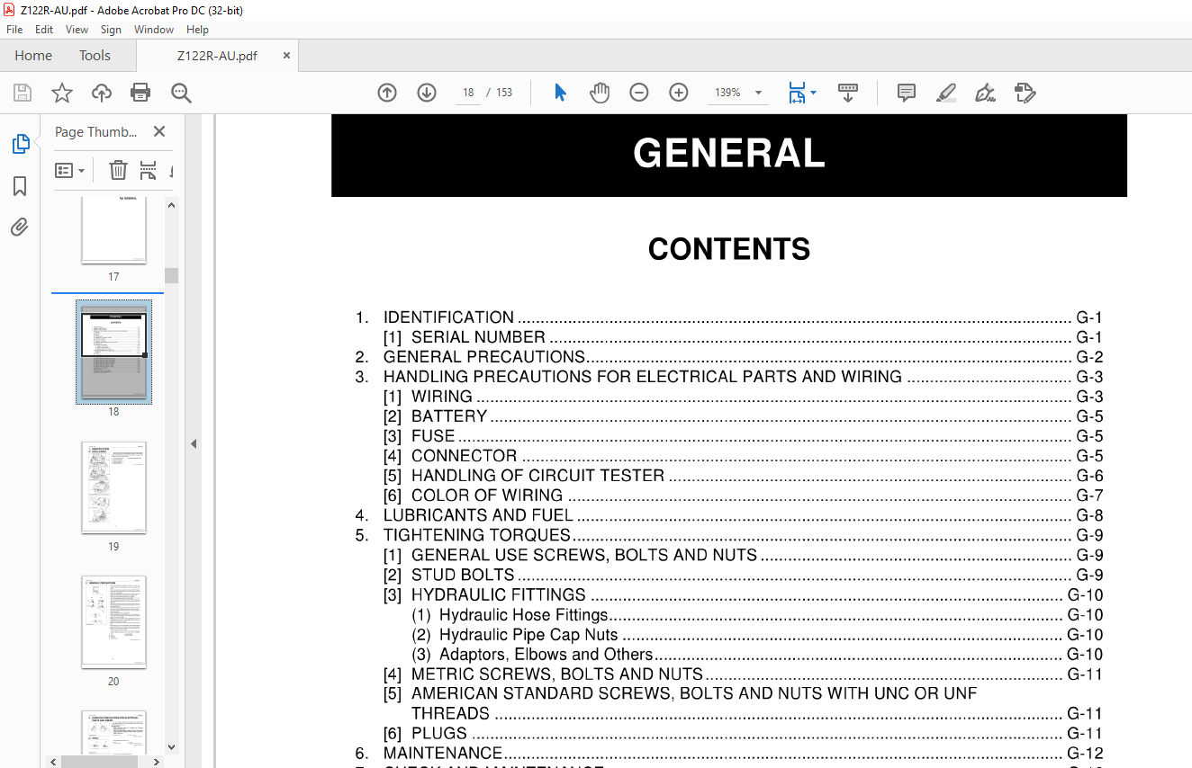Screen dimensions: 1192x768
Task: Click the BATTERY contents entry
Action: 743,416
